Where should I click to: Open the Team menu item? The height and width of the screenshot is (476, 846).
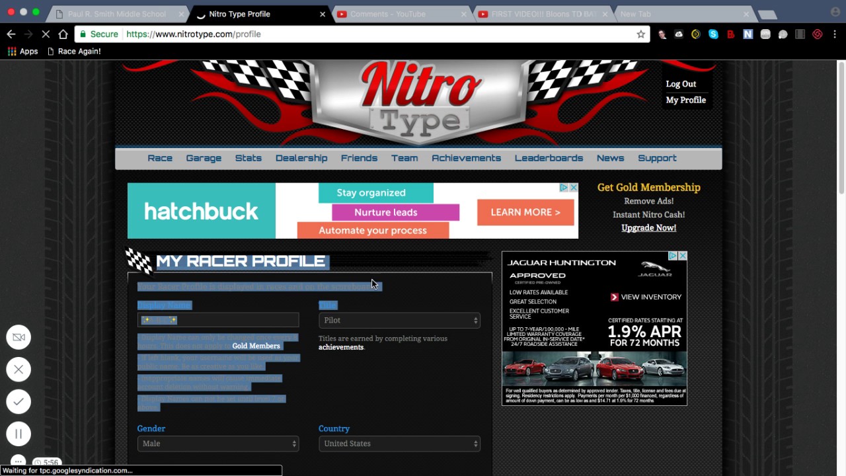(404, 158)
